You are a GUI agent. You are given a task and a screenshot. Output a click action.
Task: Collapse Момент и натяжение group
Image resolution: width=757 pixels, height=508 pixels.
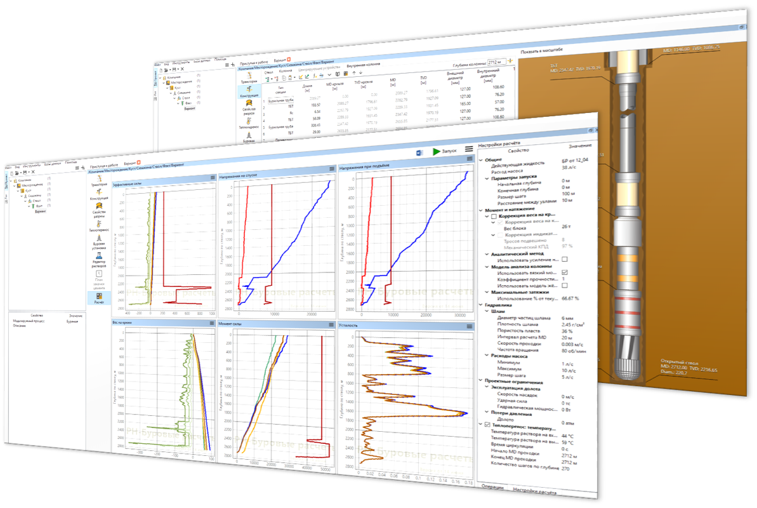(x=481, y=210)
